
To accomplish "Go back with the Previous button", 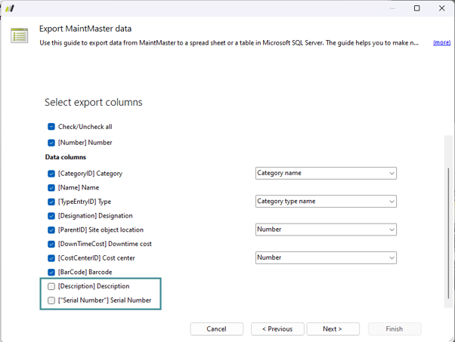I will [277, 329].
